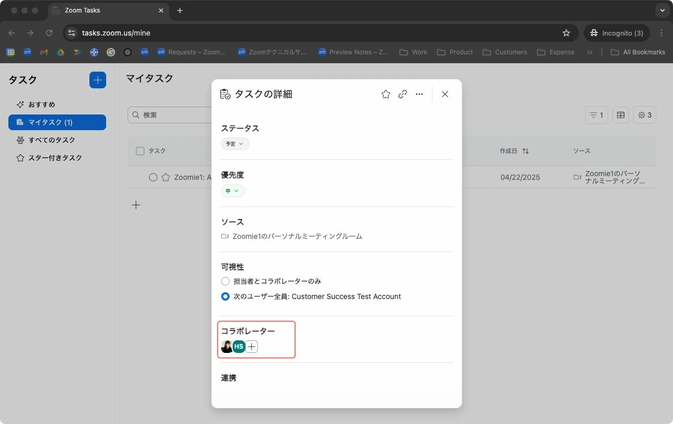This screenshot has height=424, width=673.
Task: Open the Product bookmarks folder
Action: (455, 52)
